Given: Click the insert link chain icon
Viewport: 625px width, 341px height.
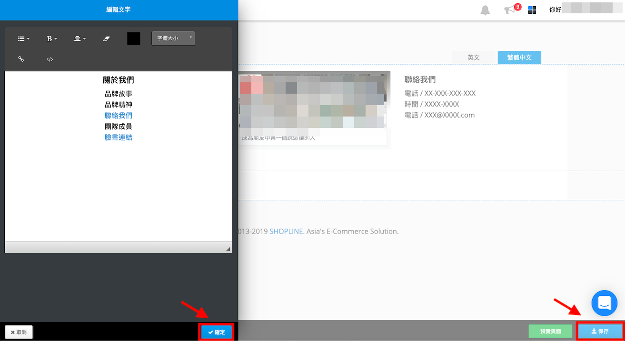Looking at the screenshot, I should coord(21,59).
